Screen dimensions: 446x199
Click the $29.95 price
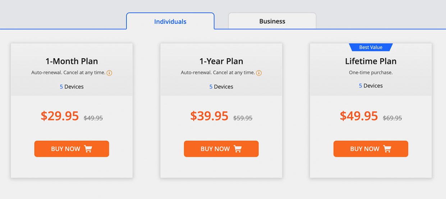point(60,116)
